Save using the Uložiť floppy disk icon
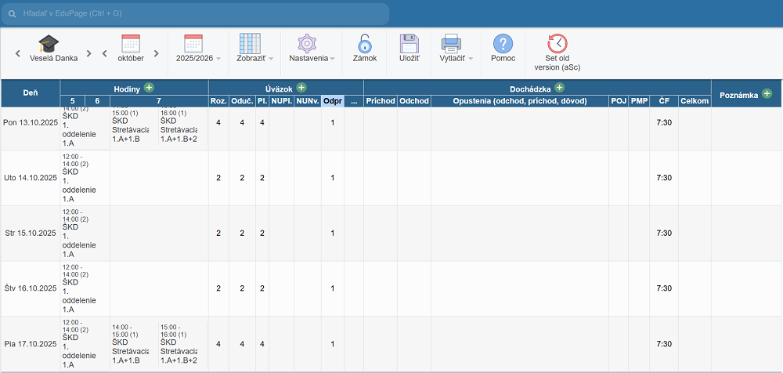The image size is (783, 373). (409, 44)
